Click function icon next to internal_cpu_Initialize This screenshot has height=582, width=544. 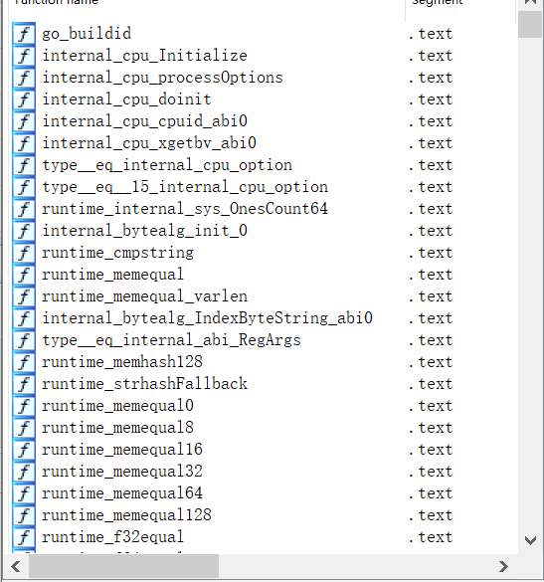[24, 56]
